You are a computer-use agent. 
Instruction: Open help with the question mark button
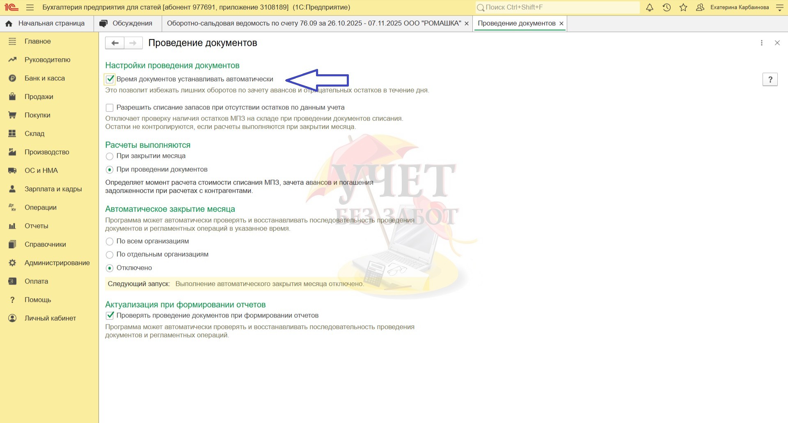click(x=770, y=80)
